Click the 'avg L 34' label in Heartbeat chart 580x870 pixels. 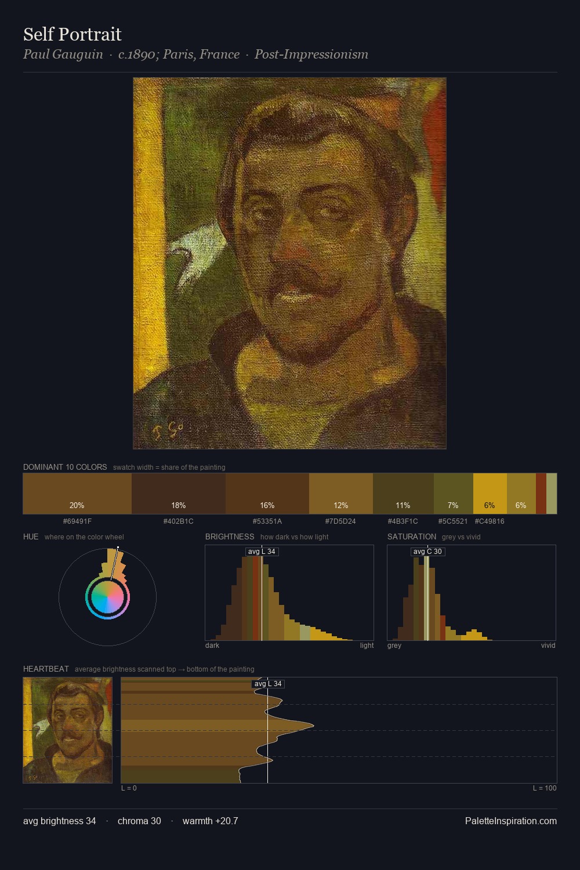[268, 684]
